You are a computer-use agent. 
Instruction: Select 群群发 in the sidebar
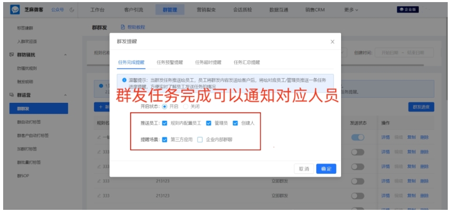(x=39, y=109)
